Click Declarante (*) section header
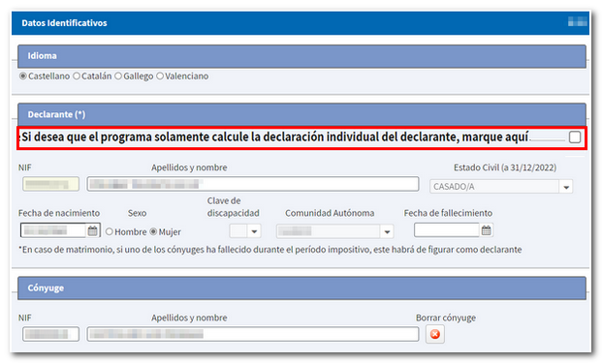This screenshot has width=602, height=363. (x=301, y=114)
